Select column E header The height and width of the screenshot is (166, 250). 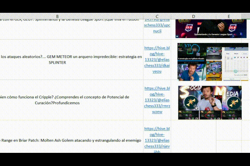tap(229, 16)
